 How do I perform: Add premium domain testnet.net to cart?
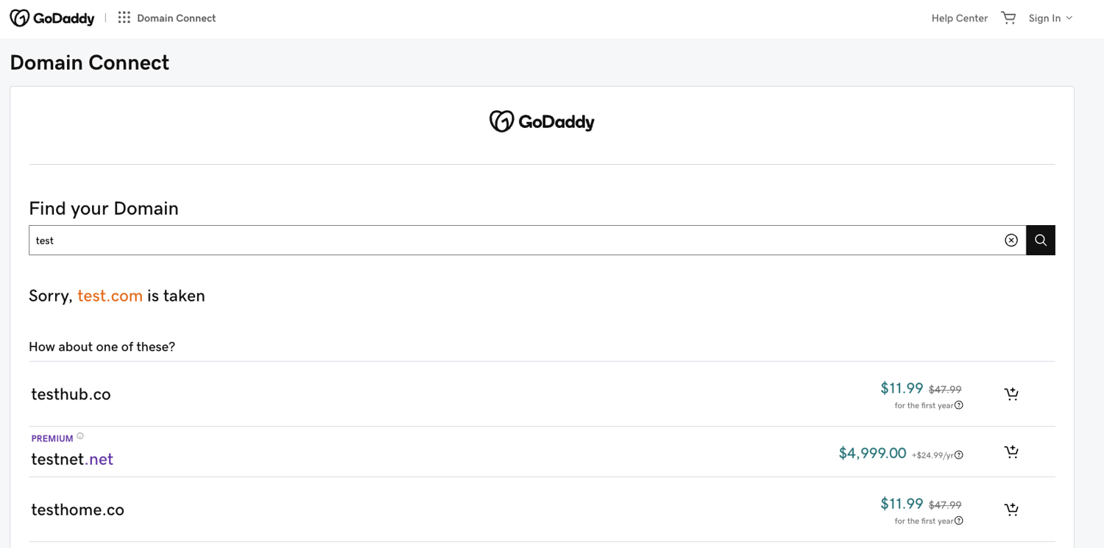[1011, 451]
